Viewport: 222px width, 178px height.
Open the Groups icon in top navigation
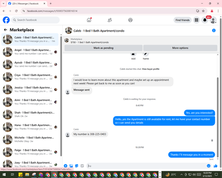pos(131,20)
